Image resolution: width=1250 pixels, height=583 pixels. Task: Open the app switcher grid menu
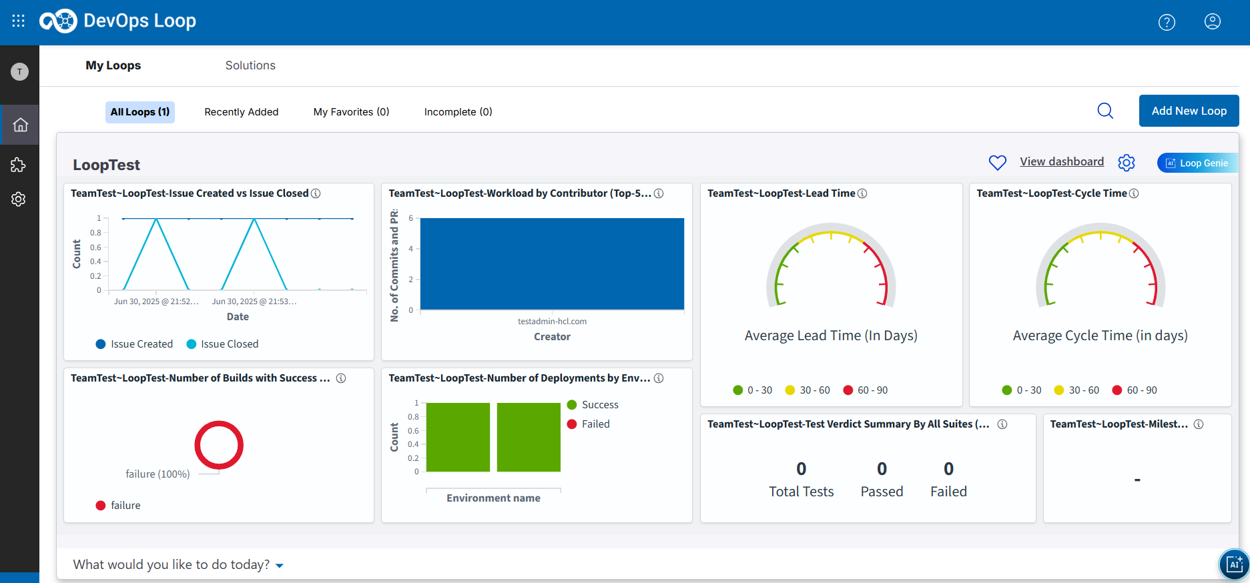[19, 21]
